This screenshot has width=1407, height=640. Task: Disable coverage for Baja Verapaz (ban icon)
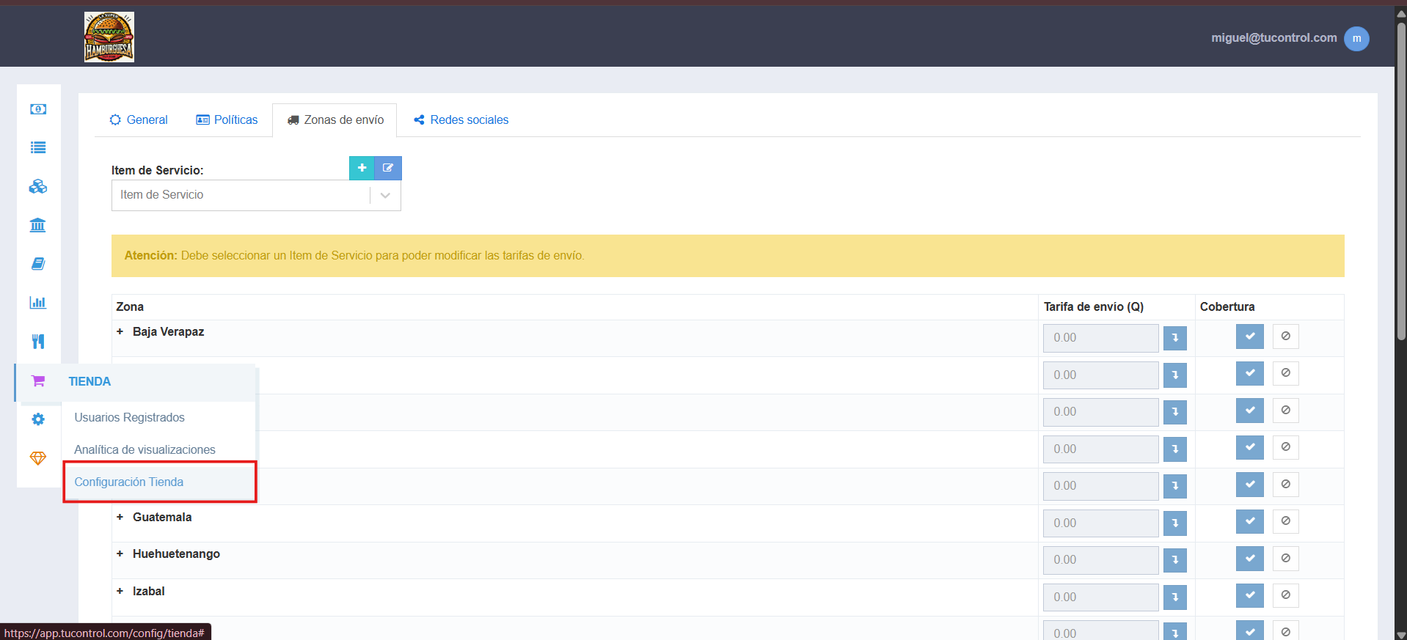(x=1285, y=336)
